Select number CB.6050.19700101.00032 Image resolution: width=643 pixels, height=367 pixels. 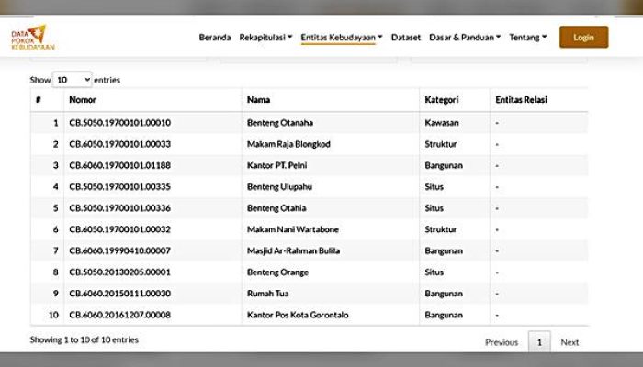point(119,229)
